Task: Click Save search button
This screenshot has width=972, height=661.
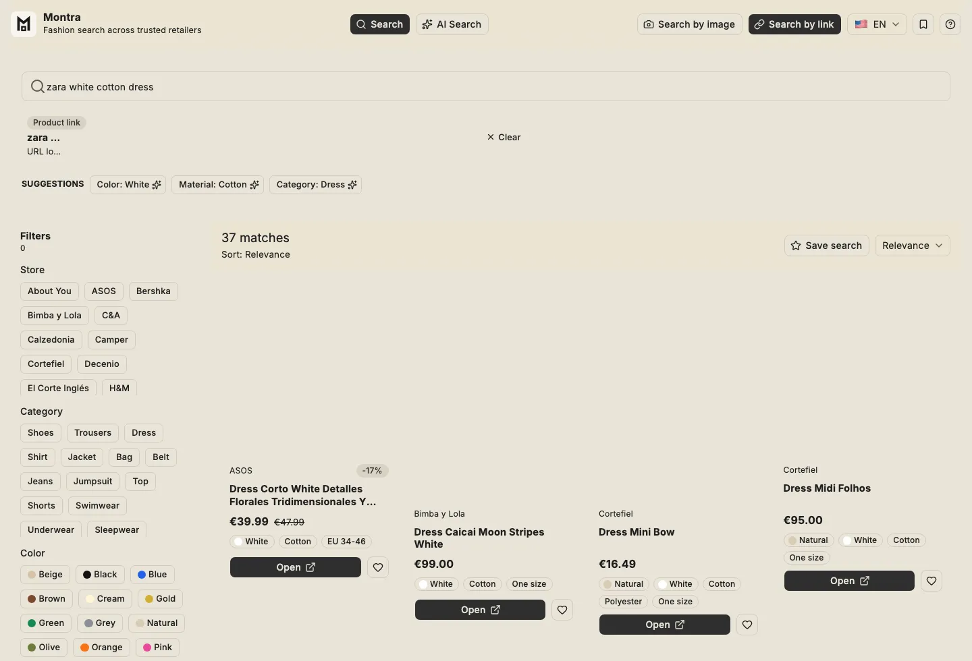Action: coord(827,246)
